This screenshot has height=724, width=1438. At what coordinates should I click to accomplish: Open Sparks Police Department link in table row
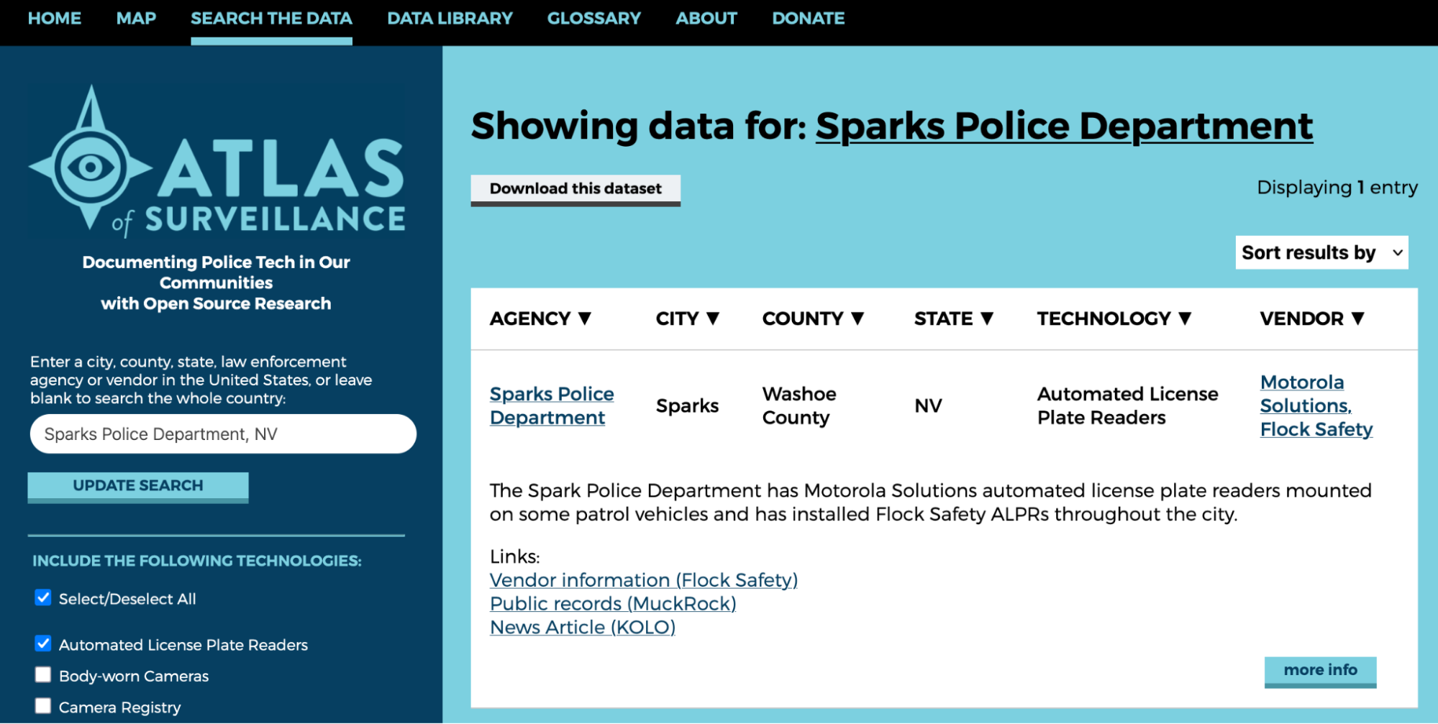point(552,405)
